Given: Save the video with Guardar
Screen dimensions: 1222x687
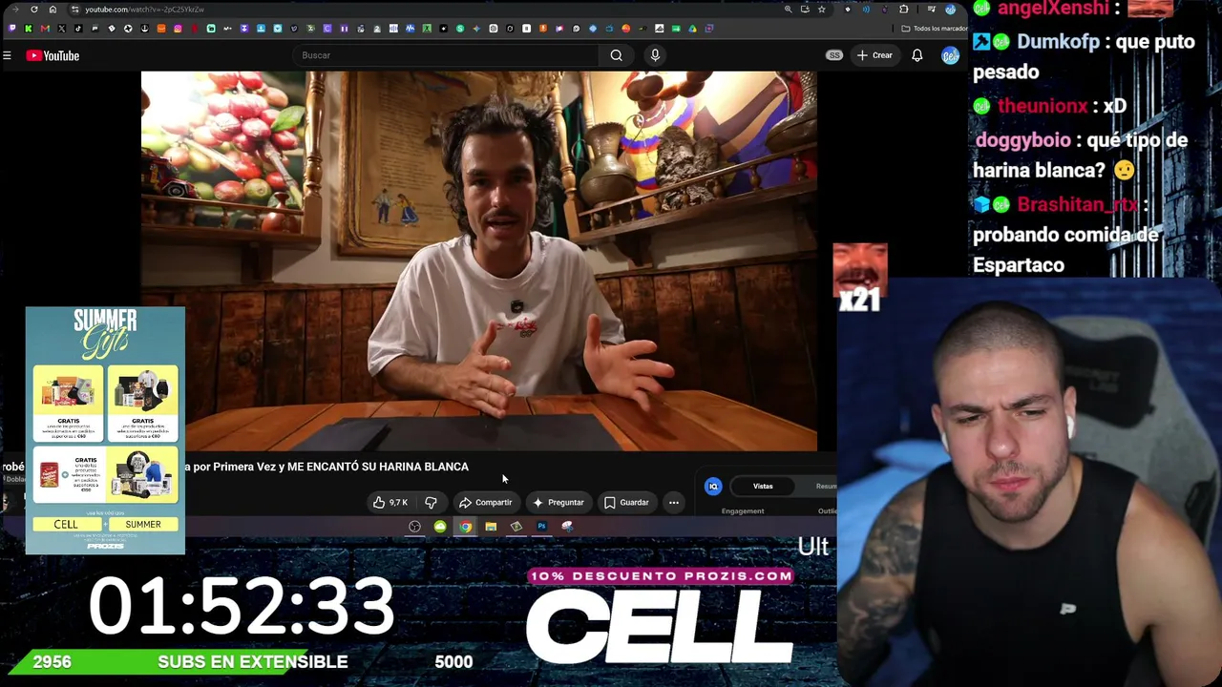Looking at the screenshot, I should click(626, 503).
